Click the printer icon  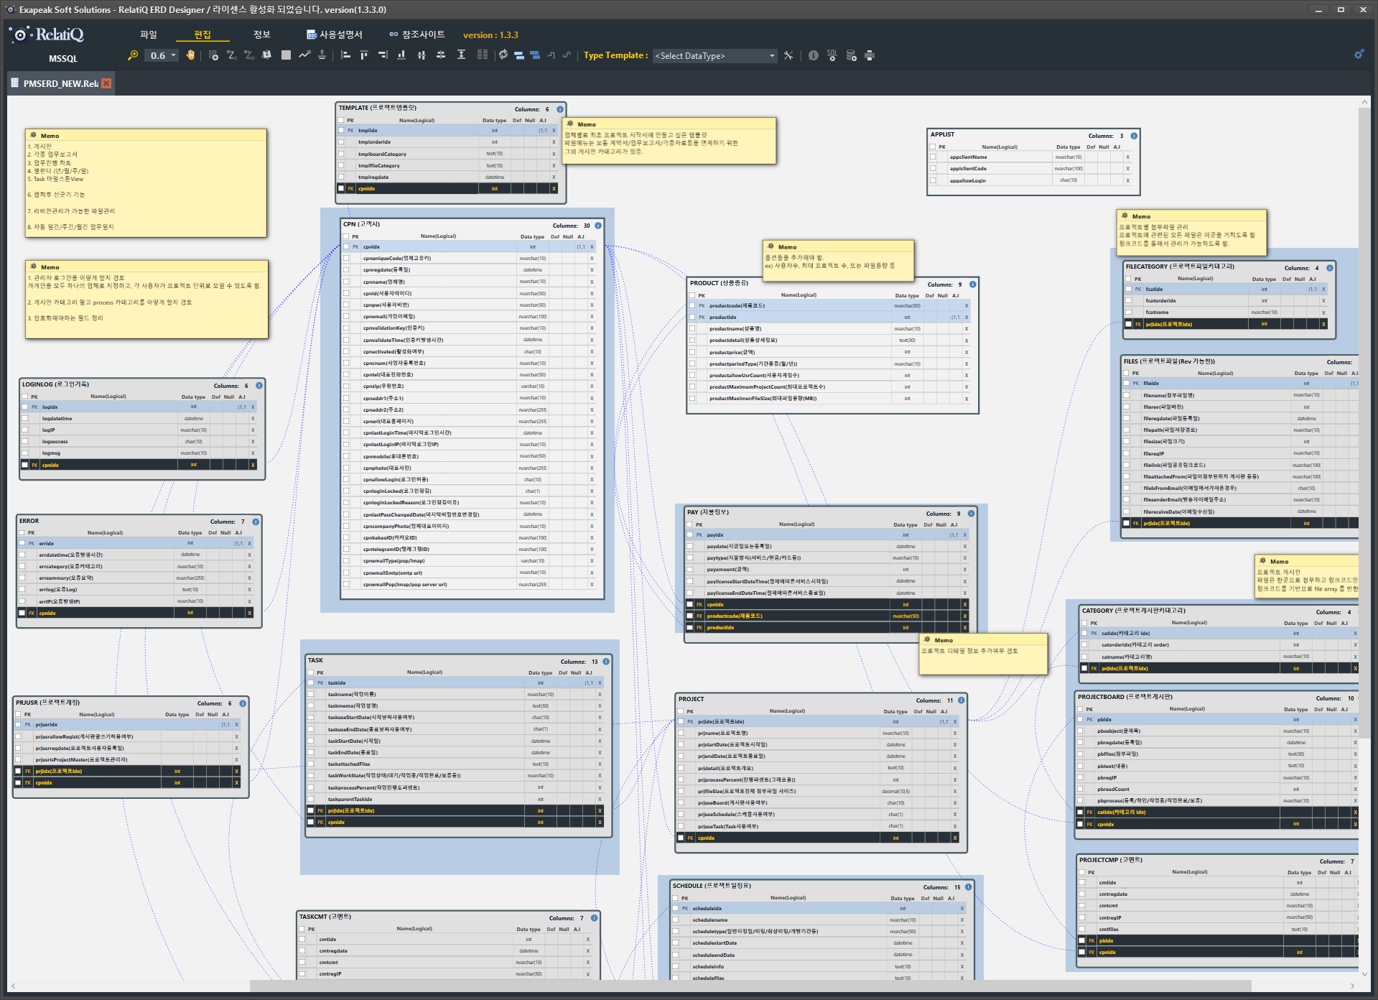pos(870,55)
